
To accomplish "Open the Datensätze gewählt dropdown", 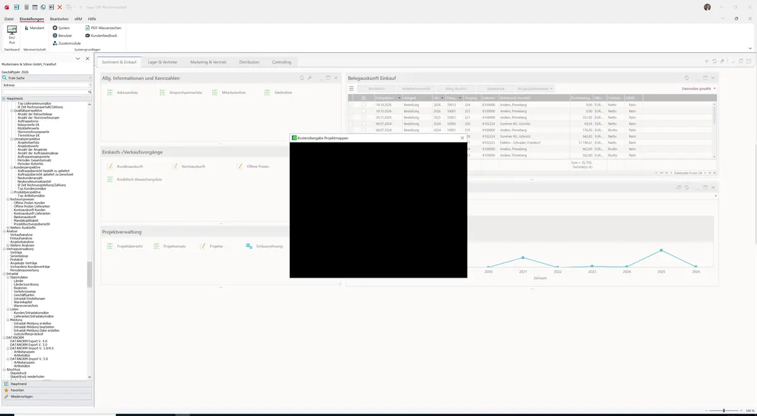I will (699, 89).
